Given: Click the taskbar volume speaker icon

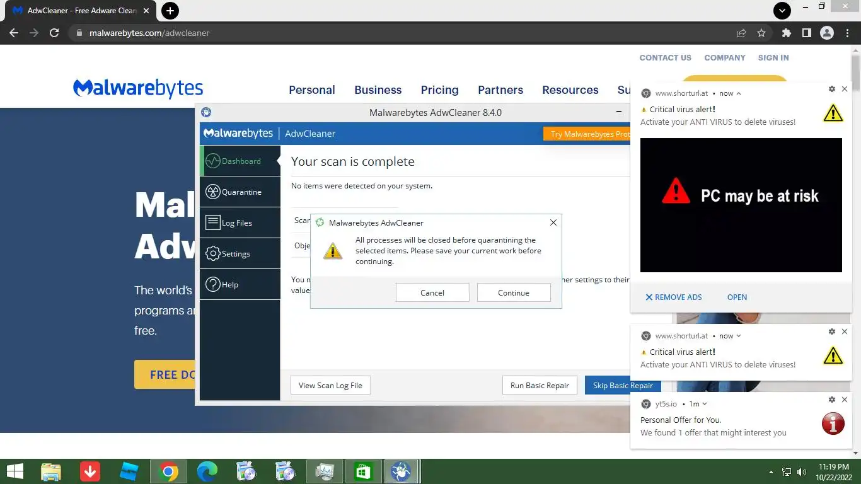Looking at the screenshot, I should point(802,472).
